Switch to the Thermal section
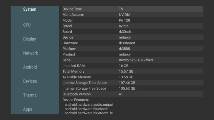The height and width of the screenshot is (120, 214). (x=30, y=95)
